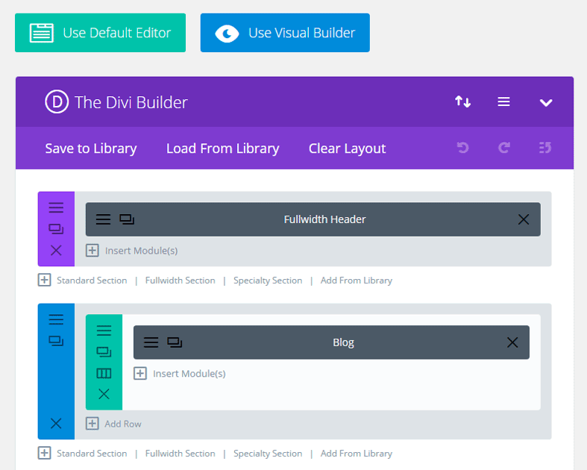Click Insert Module(s) under Blog module
The image size is (587, 470).
pos(180,374)
